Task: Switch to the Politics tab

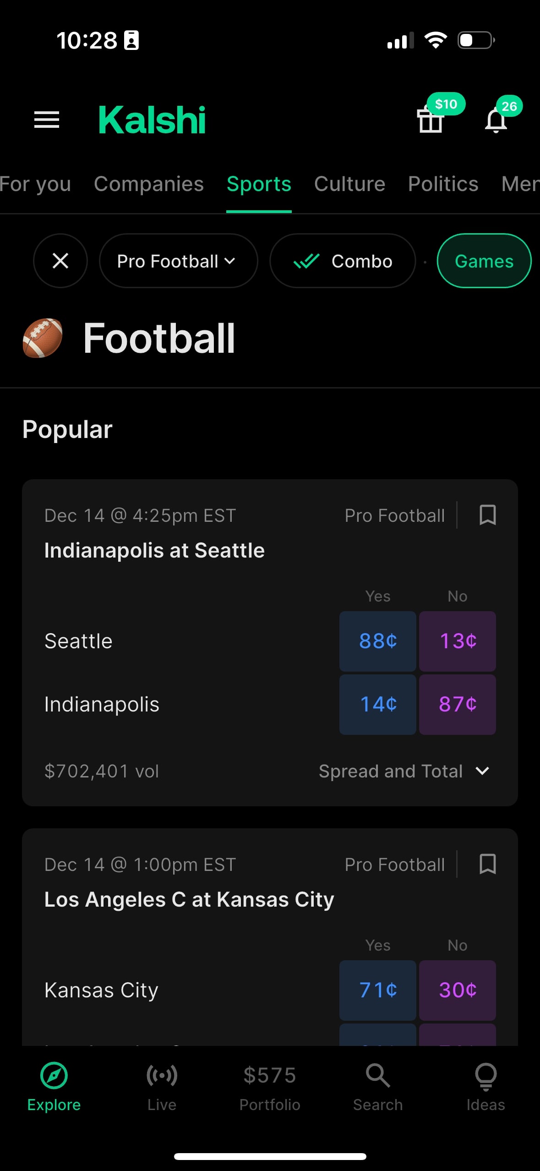Action: coord(443,184)
